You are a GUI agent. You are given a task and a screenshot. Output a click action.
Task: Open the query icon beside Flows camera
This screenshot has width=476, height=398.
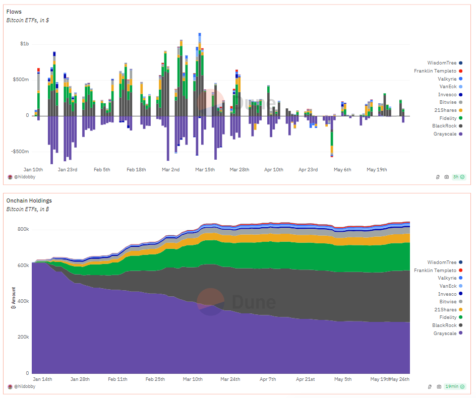pos(438,177)
